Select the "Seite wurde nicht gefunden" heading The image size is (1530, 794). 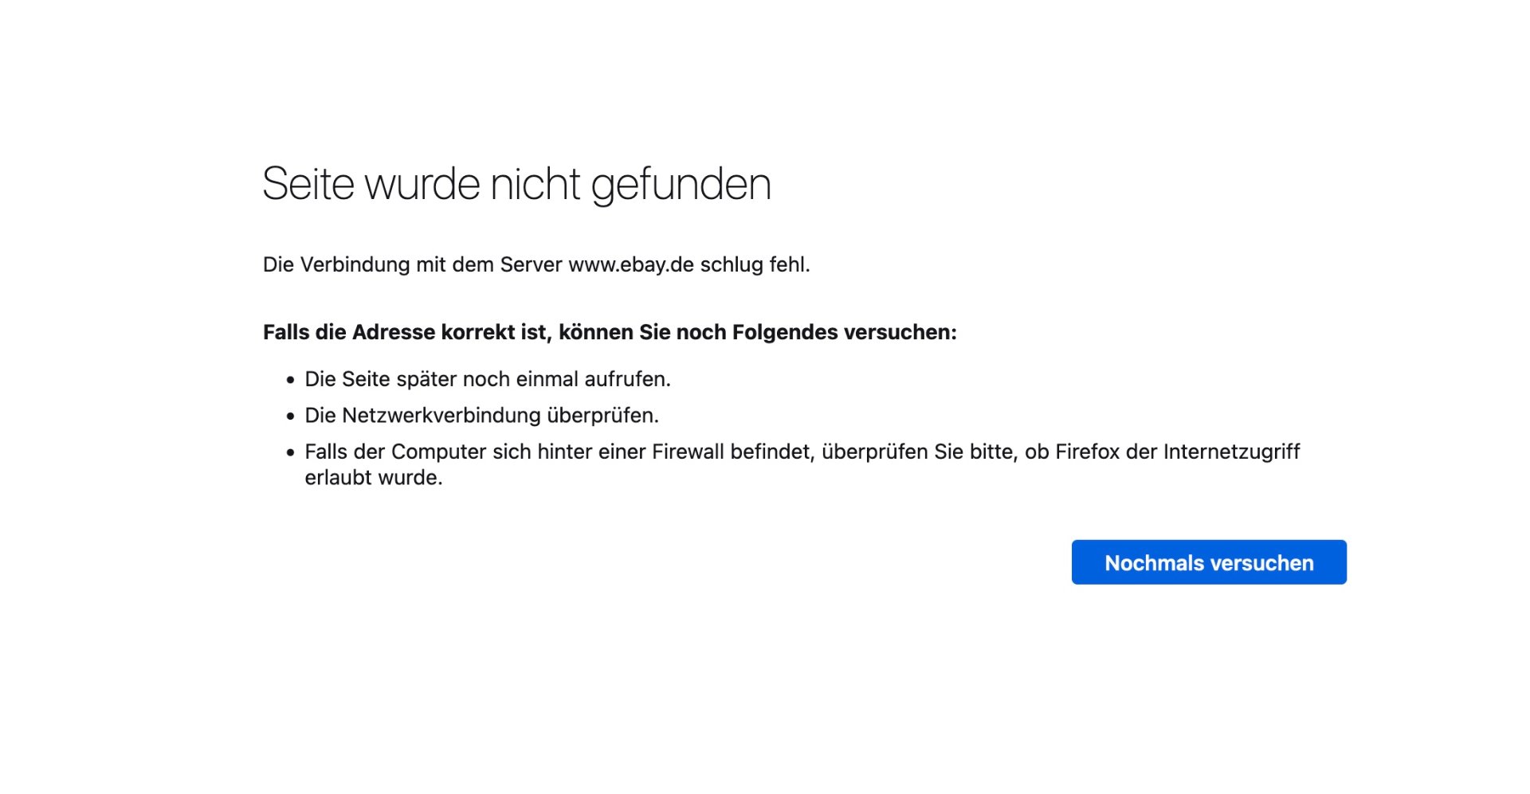pyautogui.click(x=516, y=185)
